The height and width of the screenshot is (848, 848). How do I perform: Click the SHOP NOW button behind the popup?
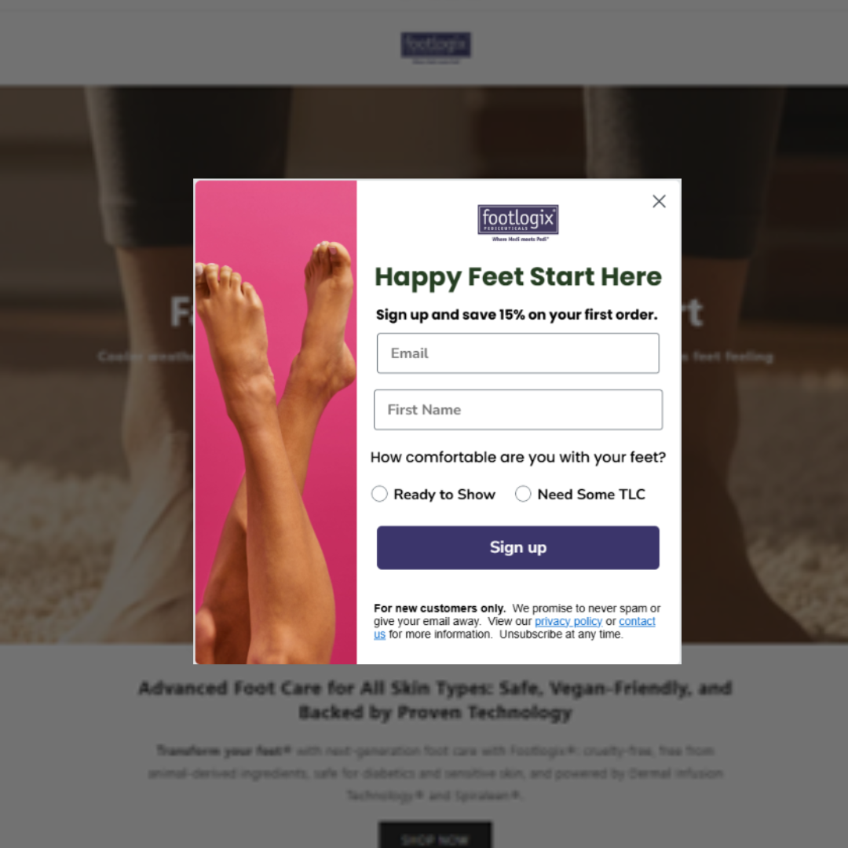pos(435,835)
